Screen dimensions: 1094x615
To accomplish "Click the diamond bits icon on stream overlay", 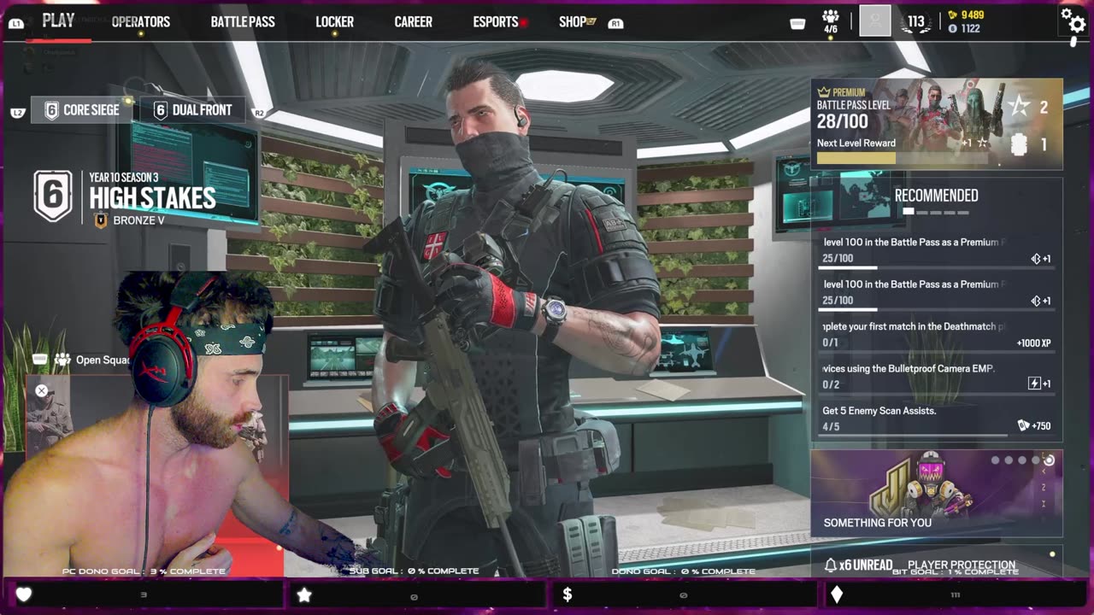I will (837, 594).
